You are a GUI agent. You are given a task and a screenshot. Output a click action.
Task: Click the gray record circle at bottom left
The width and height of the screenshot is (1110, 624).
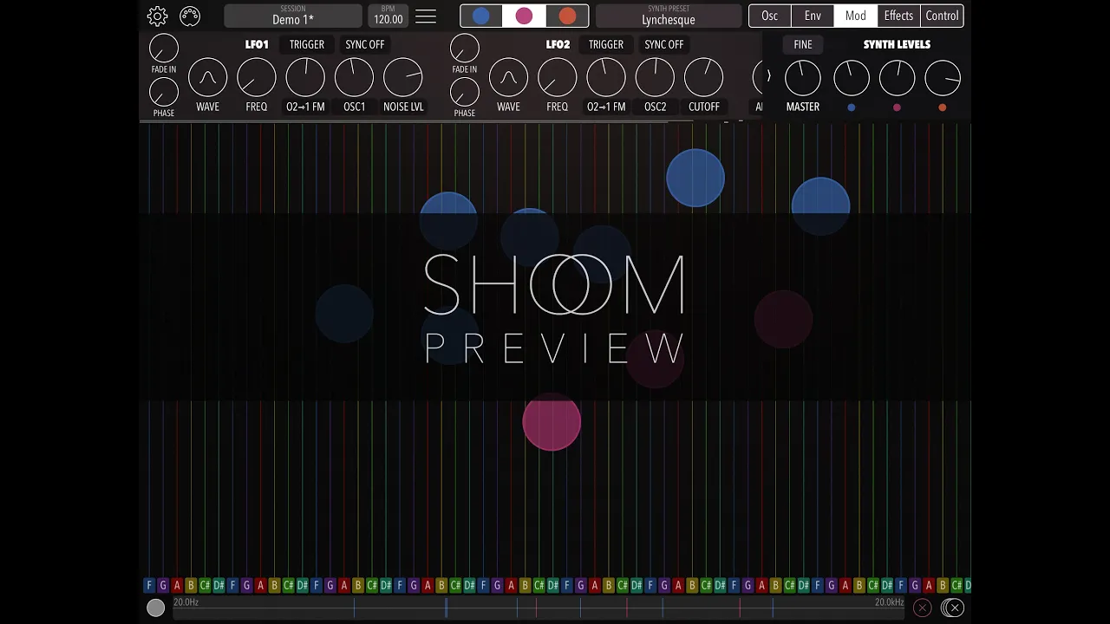click(x=155, y=608)
